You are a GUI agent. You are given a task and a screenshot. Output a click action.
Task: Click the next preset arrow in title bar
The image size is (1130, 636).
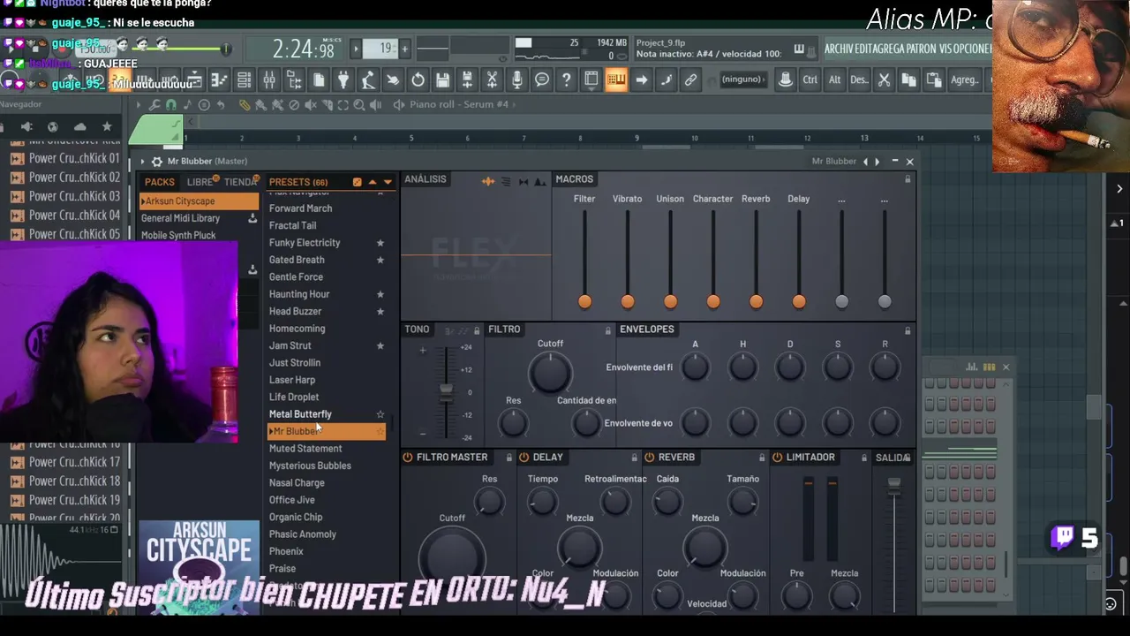coord(877,162)
